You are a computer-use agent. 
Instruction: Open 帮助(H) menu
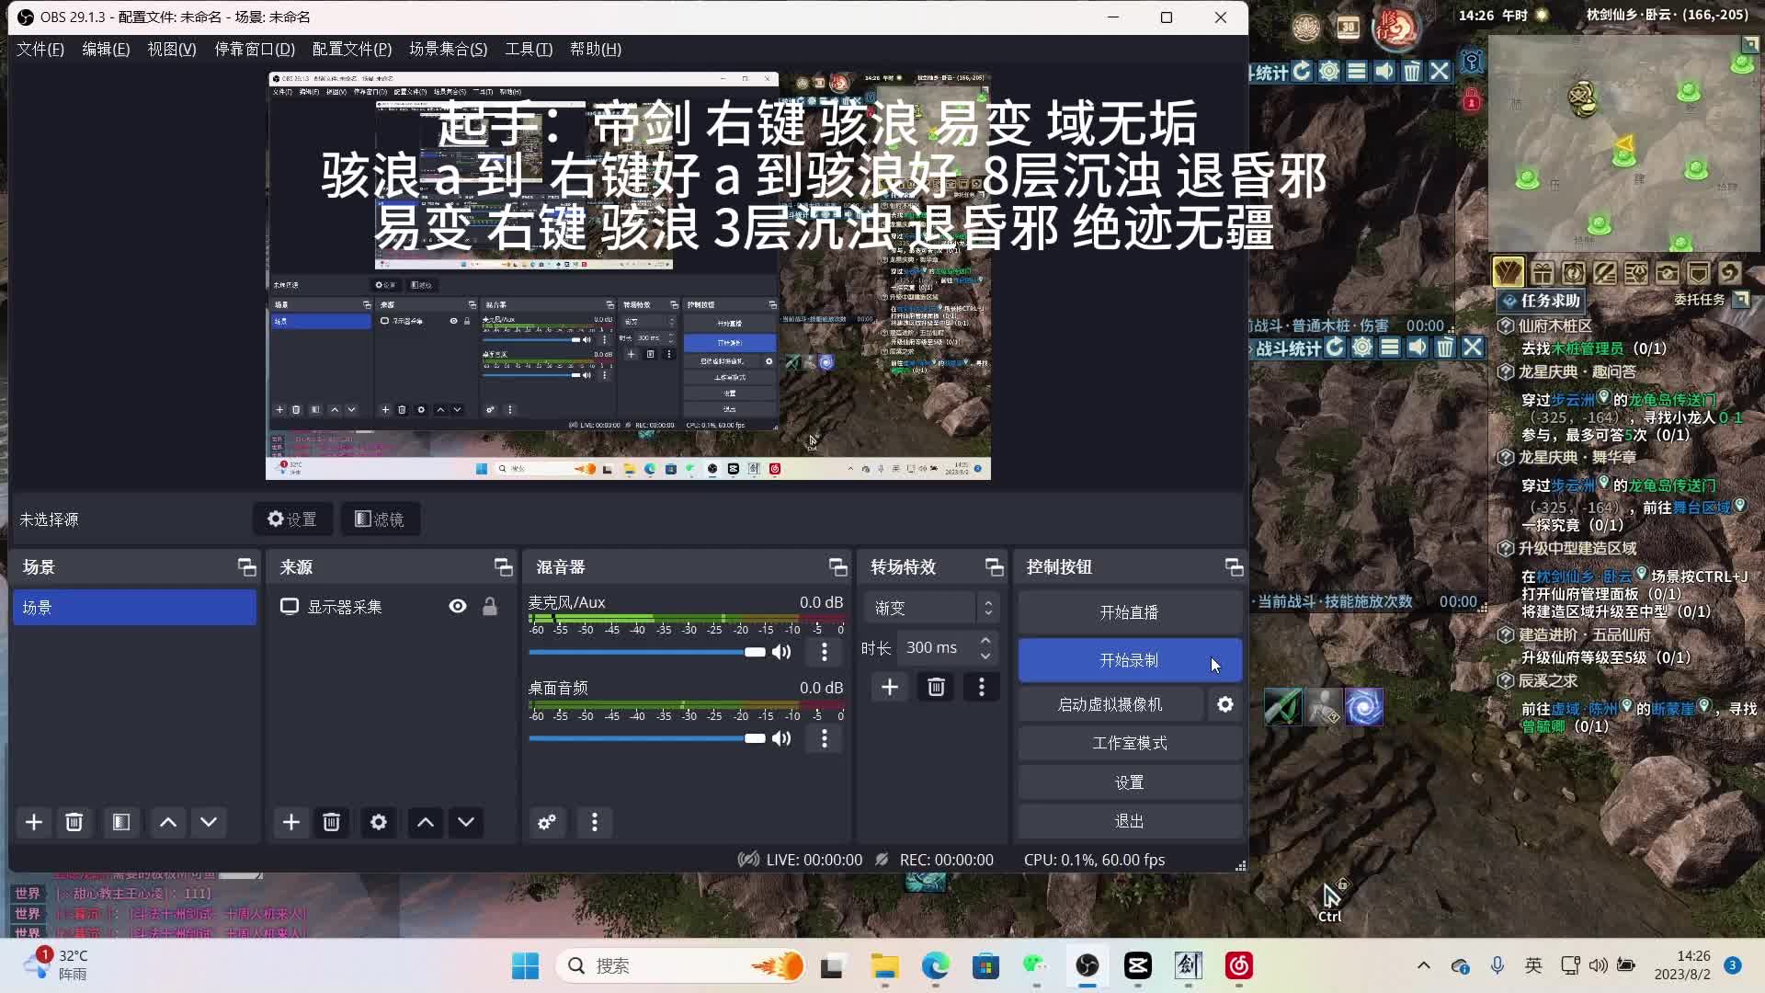596,49
